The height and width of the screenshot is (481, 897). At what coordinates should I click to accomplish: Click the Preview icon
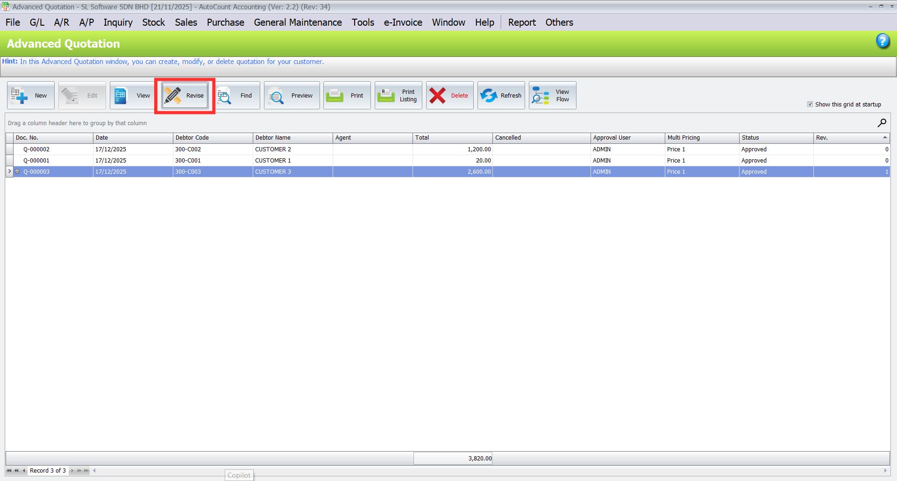coord(292,95)
